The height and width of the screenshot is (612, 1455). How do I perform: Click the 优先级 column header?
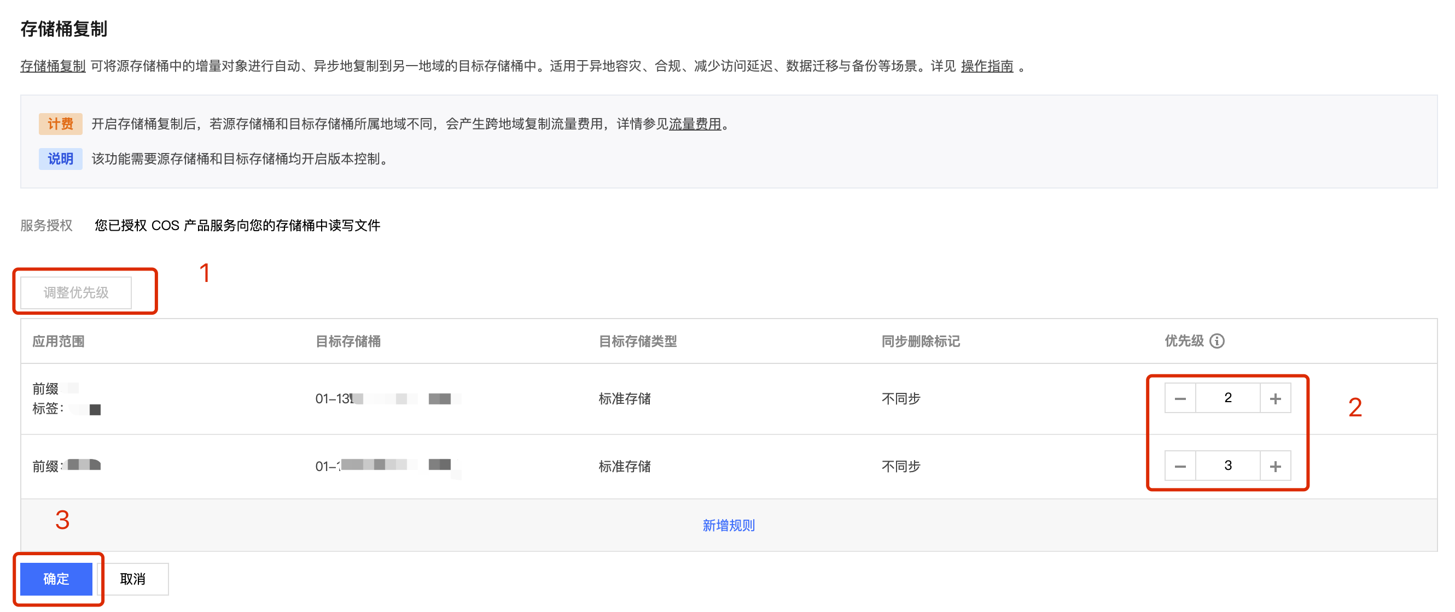coord(1184,342)
